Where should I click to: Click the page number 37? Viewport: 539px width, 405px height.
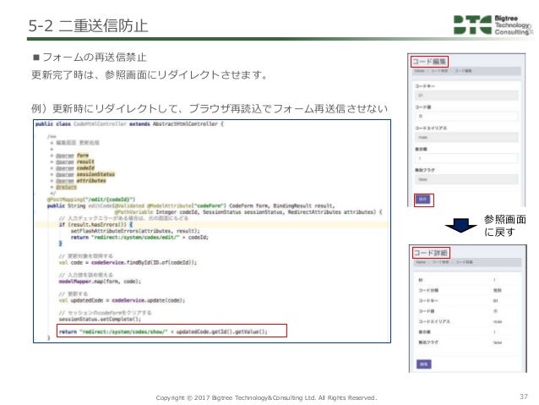click(x=524, y=397)
